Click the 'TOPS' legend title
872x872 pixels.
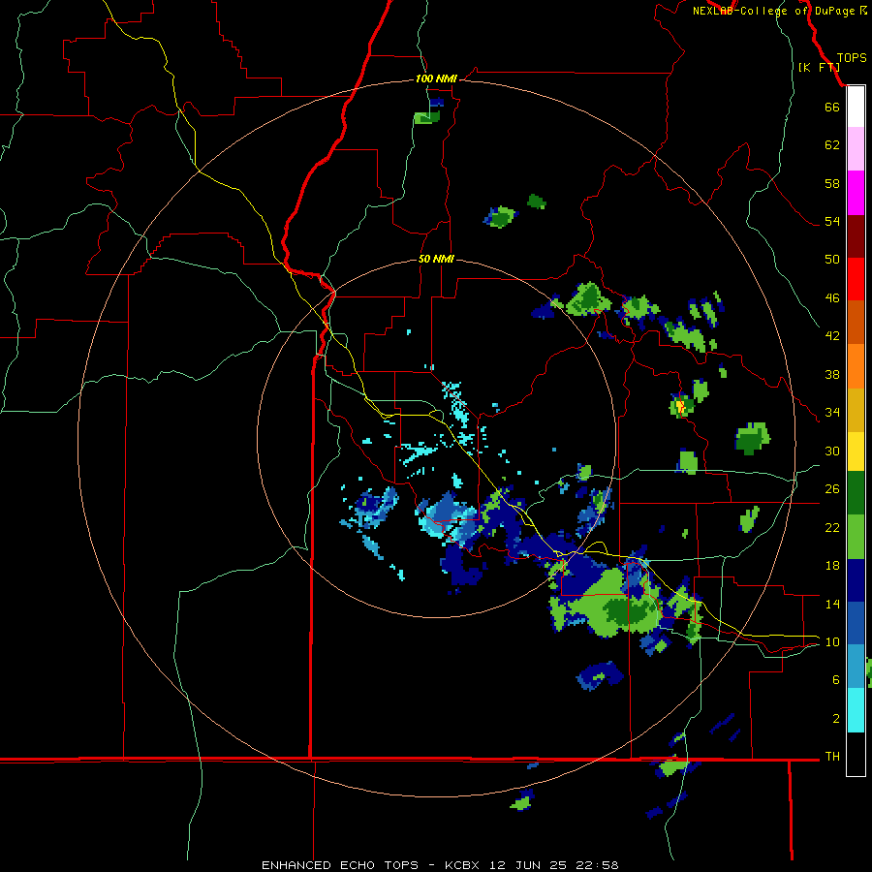tap(852, 58)
